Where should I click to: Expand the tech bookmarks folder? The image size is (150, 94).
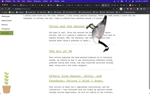point(95,12)
